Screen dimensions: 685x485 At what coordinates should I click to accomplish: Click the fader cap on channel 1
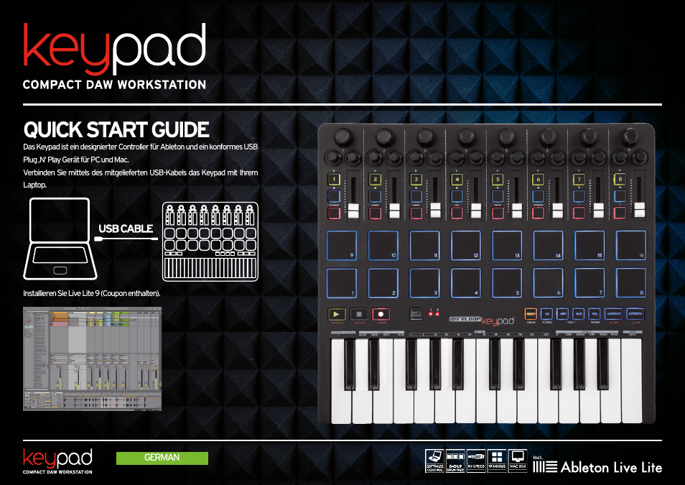coord(353,211)
